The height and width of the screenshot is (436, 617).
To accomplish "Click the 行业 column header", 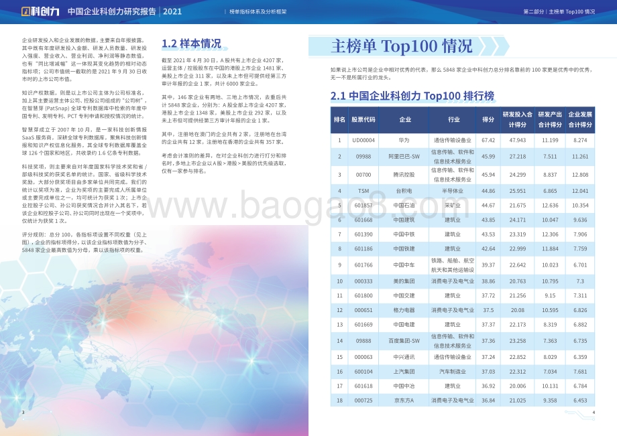I will tap(454, 119).
